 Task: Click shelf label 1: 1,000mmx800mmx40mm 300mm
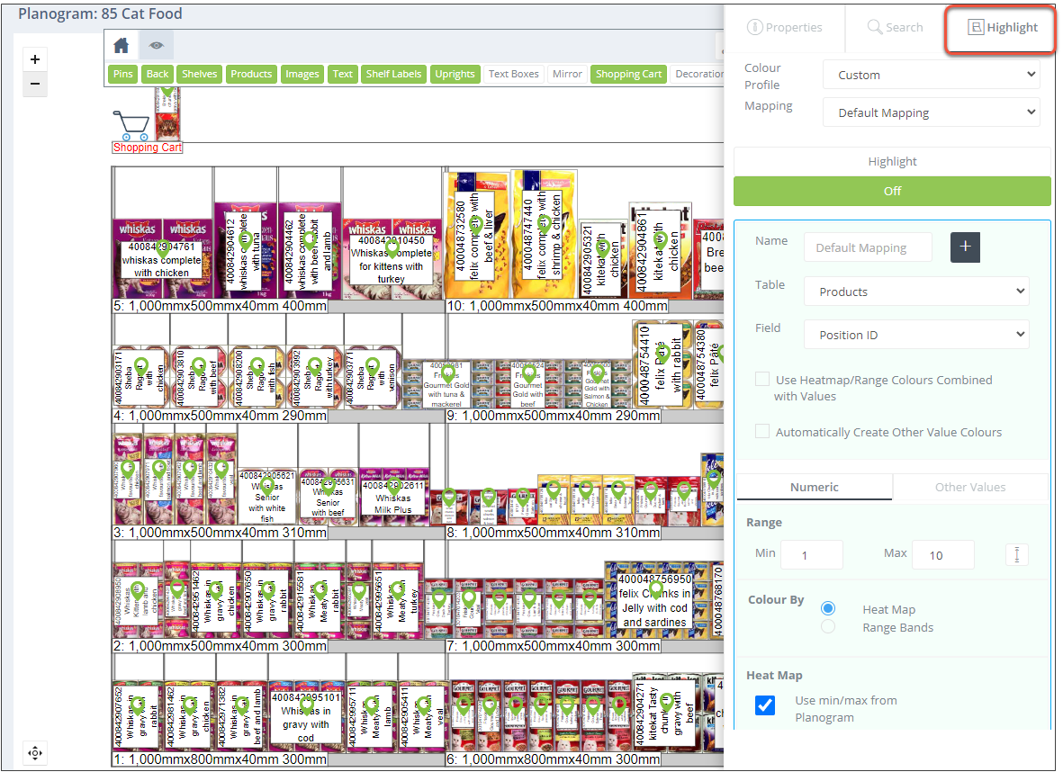tap(221, 759)
